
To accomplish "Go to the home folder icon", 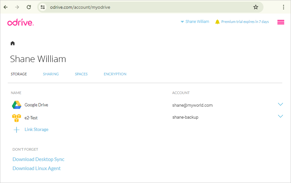I will [13, 43].
